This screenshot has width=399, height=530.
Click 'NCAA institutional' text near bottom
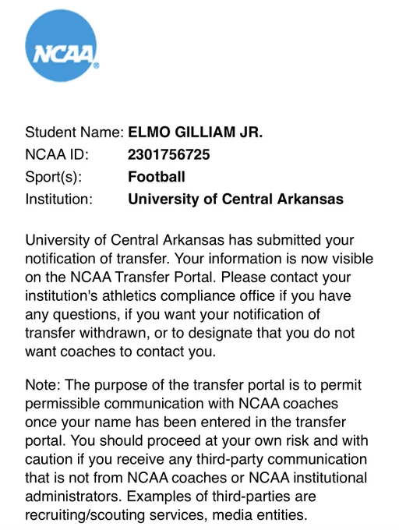308,478
